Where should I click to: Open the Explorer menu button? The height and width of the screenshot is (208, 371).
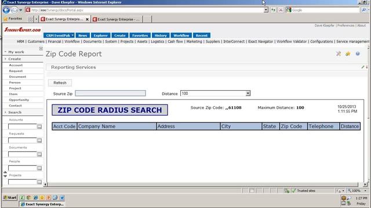(x=100, y=35)
